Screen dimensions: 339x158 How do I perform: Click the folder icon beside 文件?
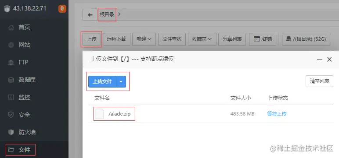coord(11,150)
